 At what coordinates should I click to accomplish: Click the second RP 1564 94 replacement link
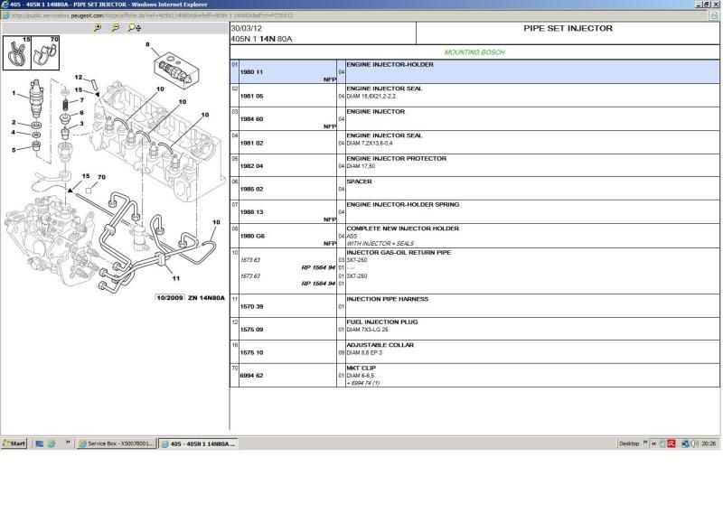tap(318, 284)
